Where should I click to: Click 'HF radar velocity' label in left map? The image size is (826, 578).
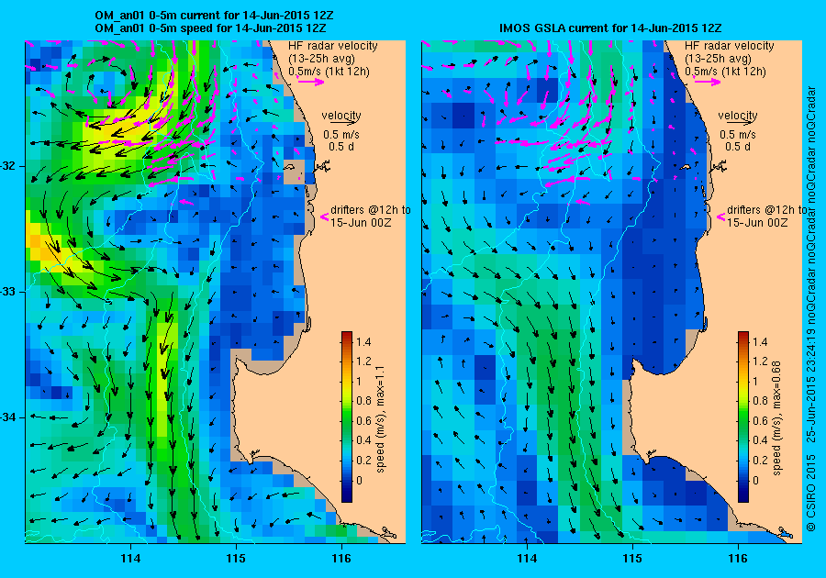click(333, 46)
